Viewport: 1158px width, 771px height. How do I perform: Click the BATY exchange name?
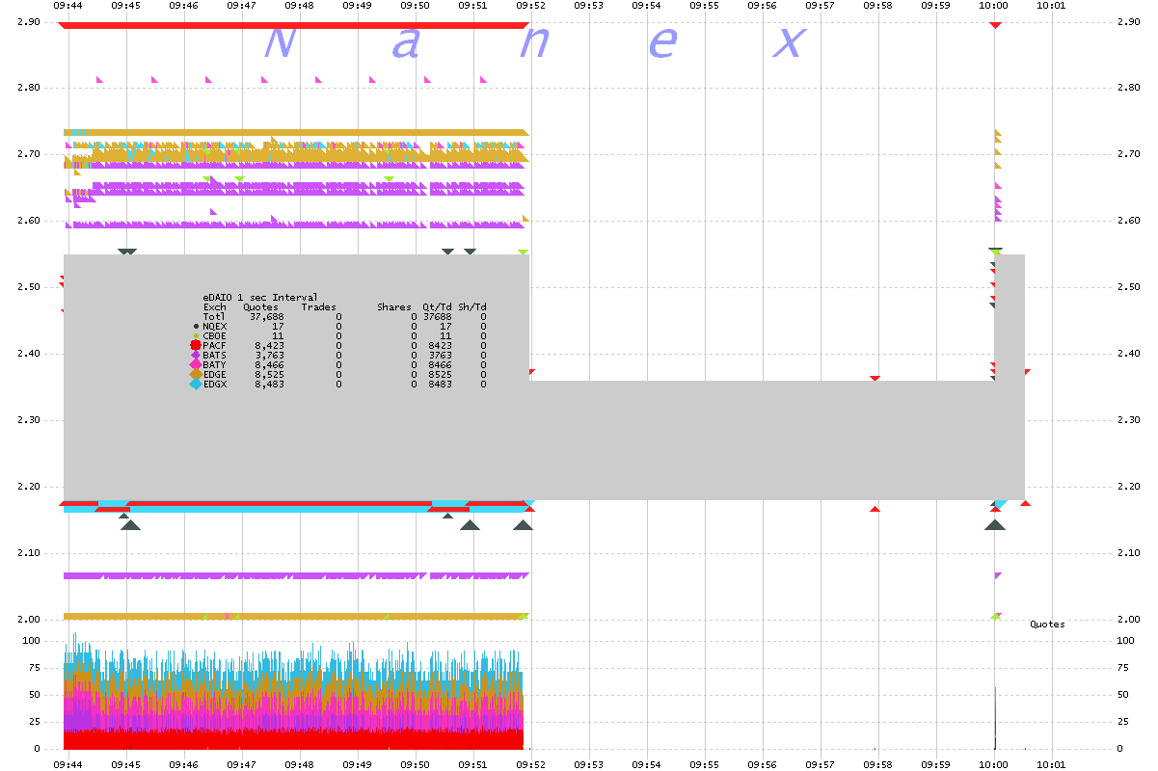(214, 364)
